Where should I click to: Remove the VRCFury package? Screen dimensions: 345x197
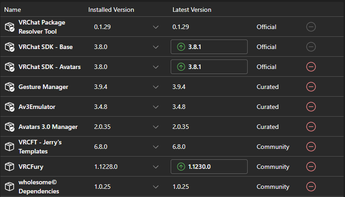(311, 167)
